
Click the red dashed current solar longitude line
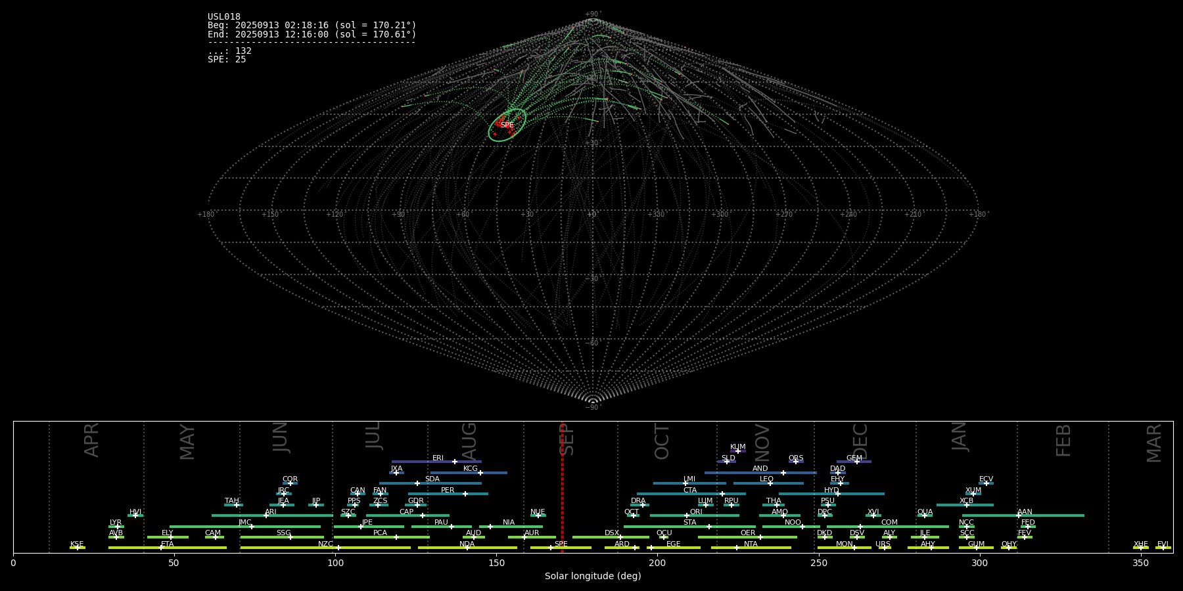click(x=562, y=487)
